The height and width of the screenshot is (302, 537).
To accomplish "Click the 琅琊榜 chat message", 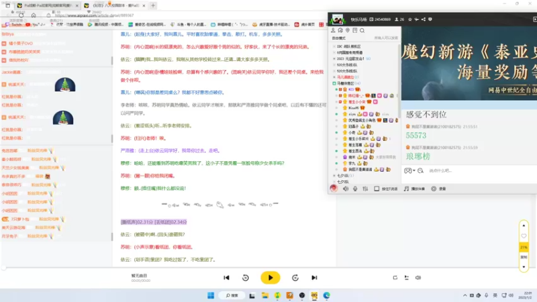I will (418, 156).
